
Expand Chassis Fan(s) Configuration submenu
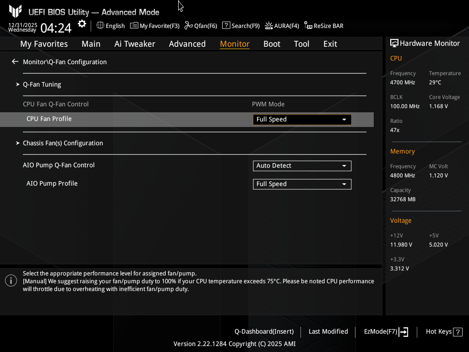pyautogui.click(x=63, y=143)
